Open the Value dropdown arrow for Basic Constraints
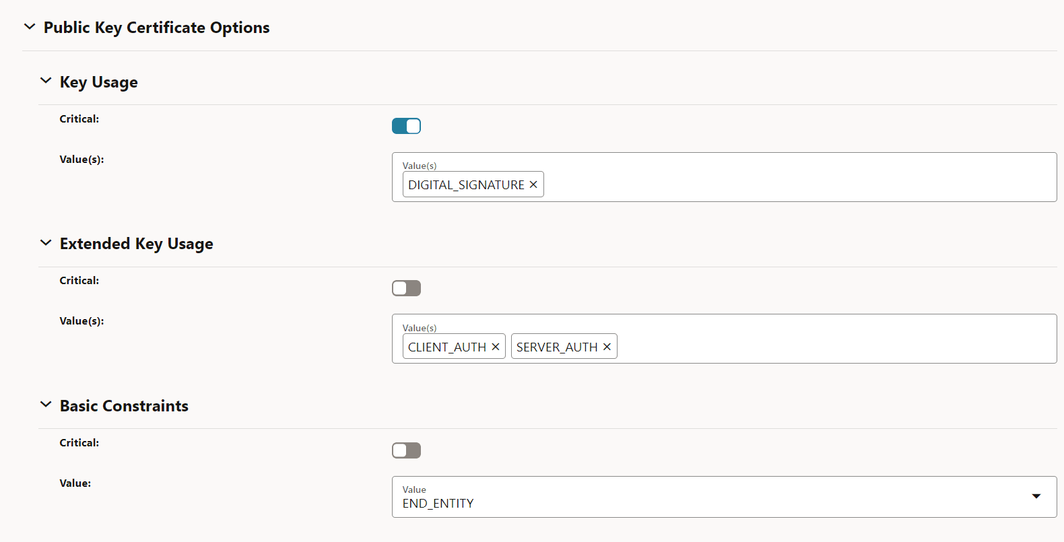Image resolution: width=1064 pixels, height=542 pixels. (1036, 496)
